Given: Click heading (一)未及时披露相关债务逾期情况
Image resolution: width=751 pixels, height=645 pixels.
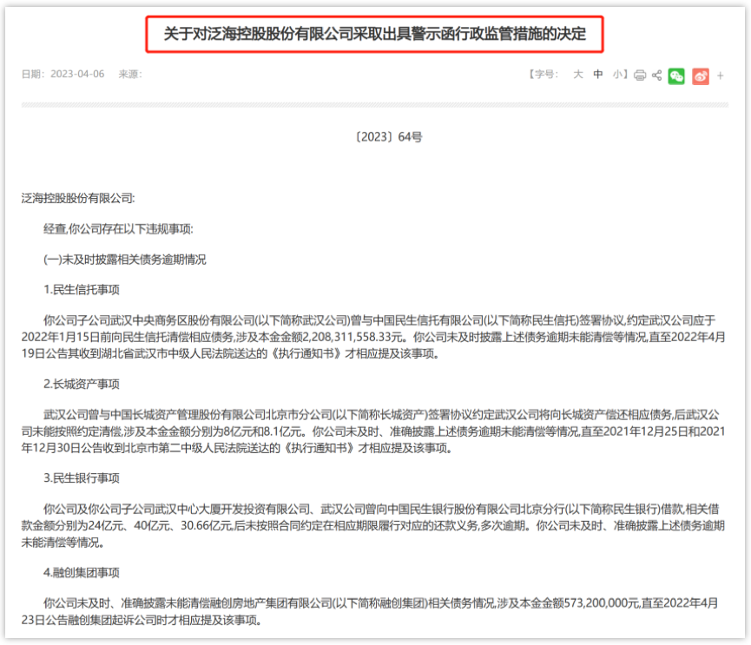Looking at the screenshot, I should (x=124, y=260).
